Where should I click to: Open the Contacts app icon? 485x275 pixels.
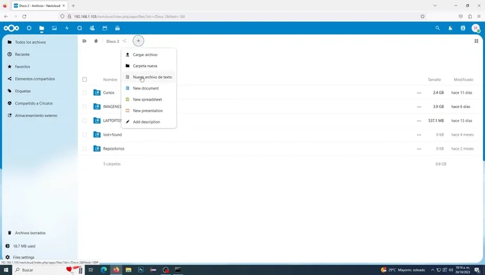click(92, 28)
